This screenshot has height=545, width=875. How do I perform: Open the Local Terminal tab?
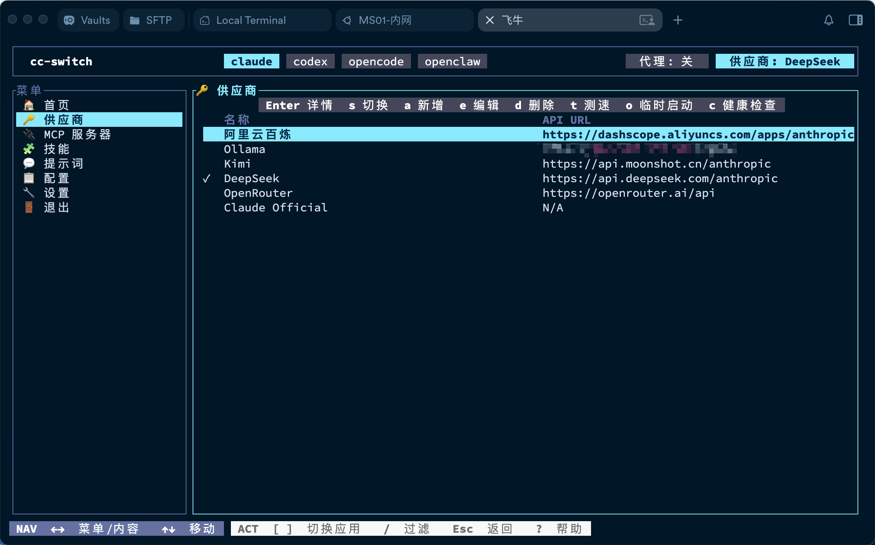(x=262, y=20)
